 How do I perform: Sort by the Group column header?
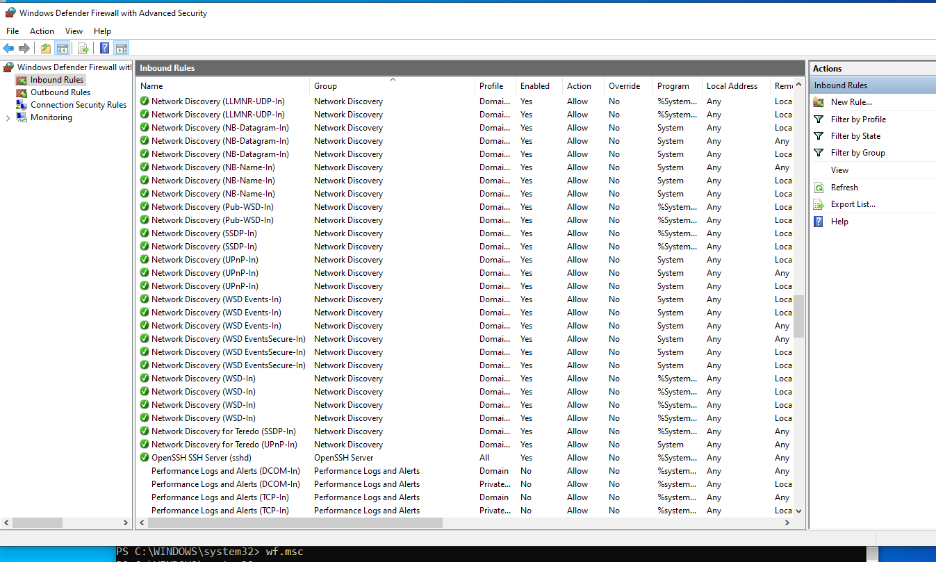click(x=393, y=86)
